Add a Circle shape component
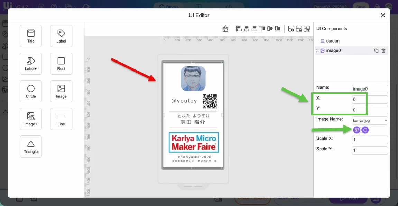 (31, 91)
